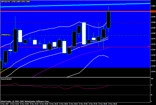Click the 2.0780 price scale label
156x105 pixels.
(153, 33)
